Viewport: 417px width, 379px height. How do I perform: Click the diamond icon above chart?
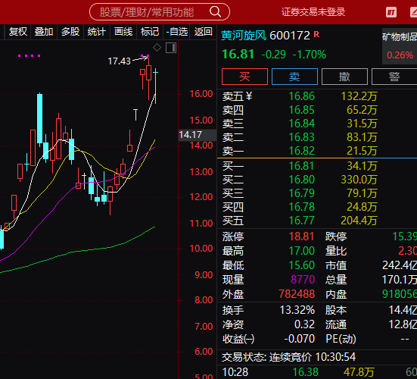coord(157,48)
